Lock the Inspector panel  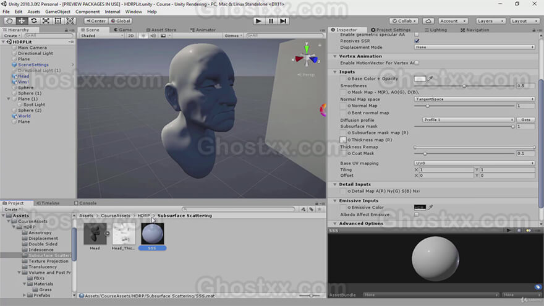click(533, 30)
